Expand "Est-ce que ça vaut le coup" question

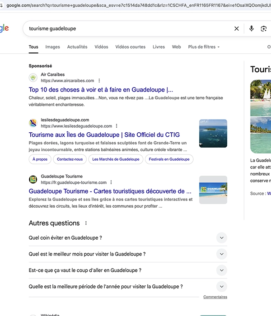coord(128,270)
